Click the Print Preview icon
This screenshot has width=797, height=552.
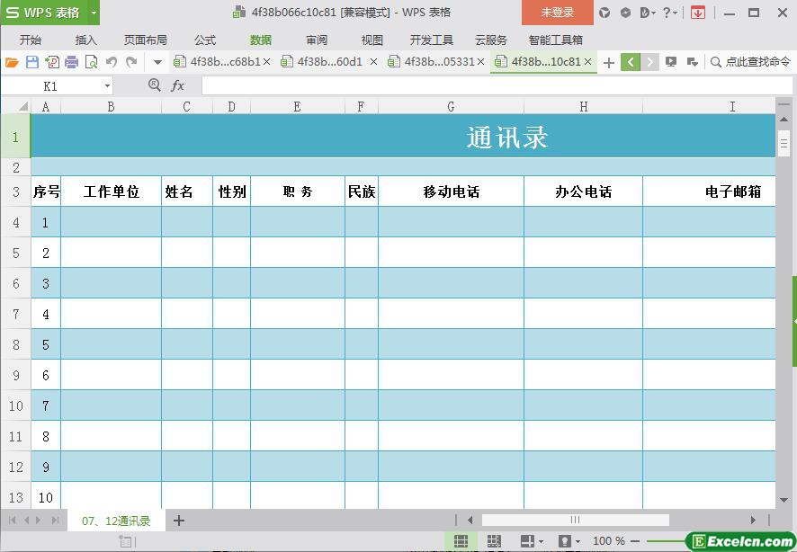tap(91, 62)
